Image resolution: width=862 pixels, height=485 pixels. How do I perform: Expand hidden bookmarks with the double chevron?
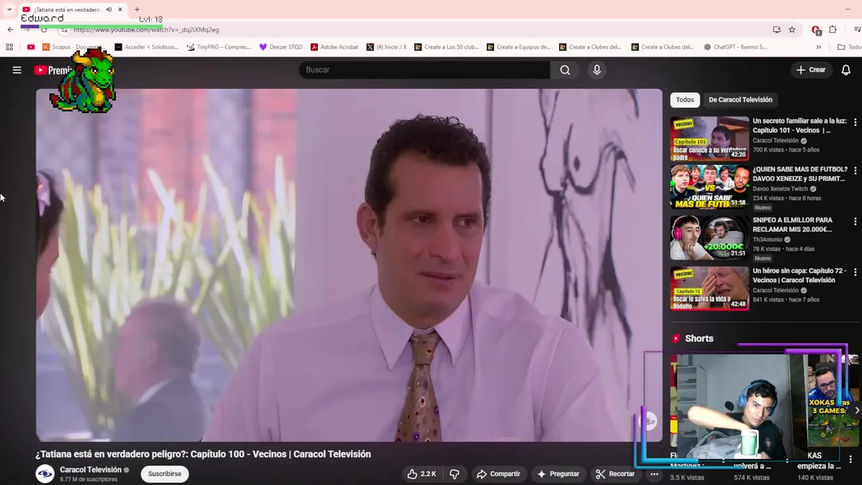(818, 47)
